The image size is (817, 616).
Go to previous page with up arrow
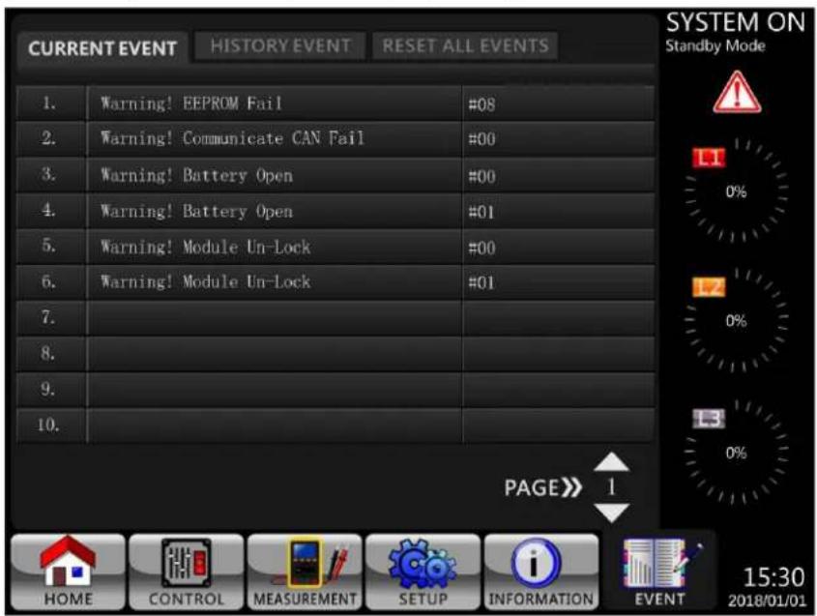point(612,461)
